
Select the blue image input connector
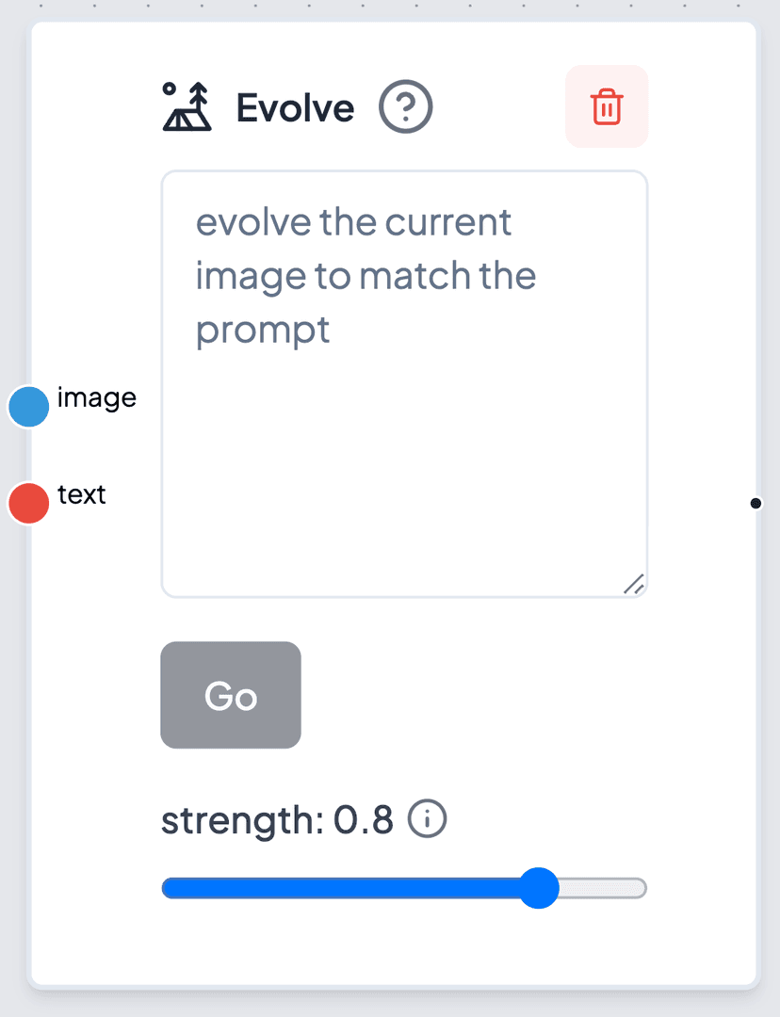click(x=28, y=407)
